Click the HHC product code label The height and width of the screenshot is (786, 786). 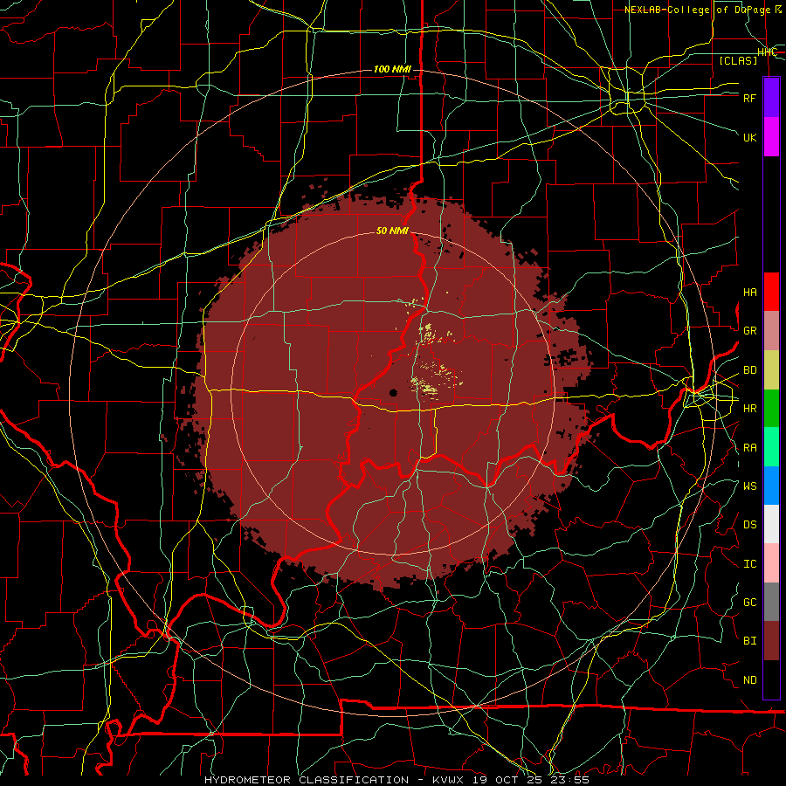coord(767,52)
